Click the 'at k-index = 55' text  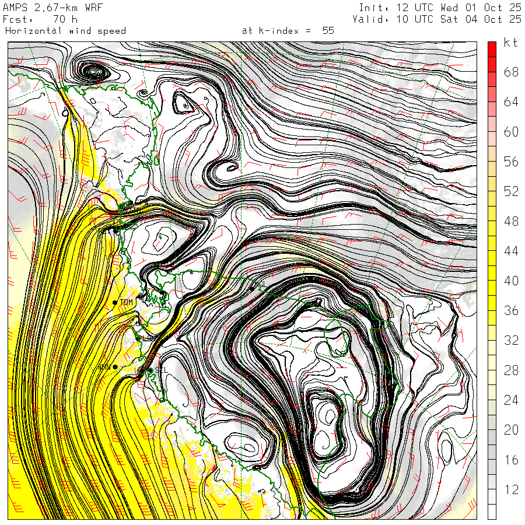click(288, 31)
